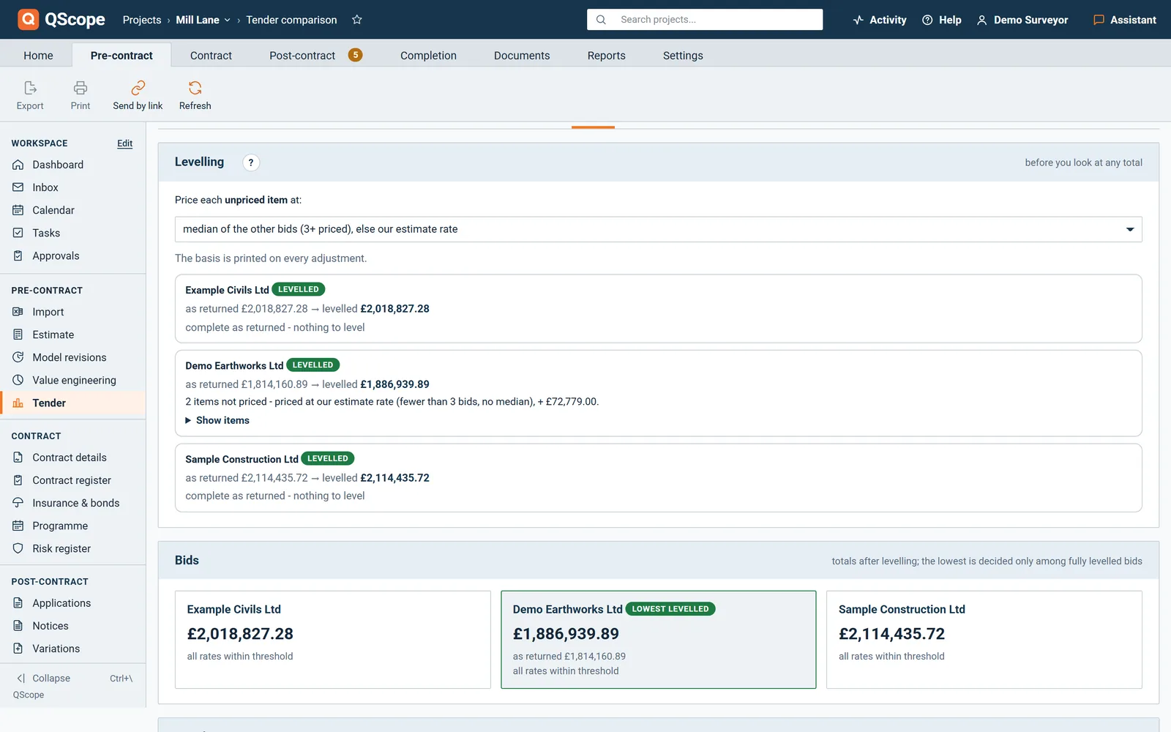
Task: Switch to the Post-contract tab
Action: click(315, 56)
